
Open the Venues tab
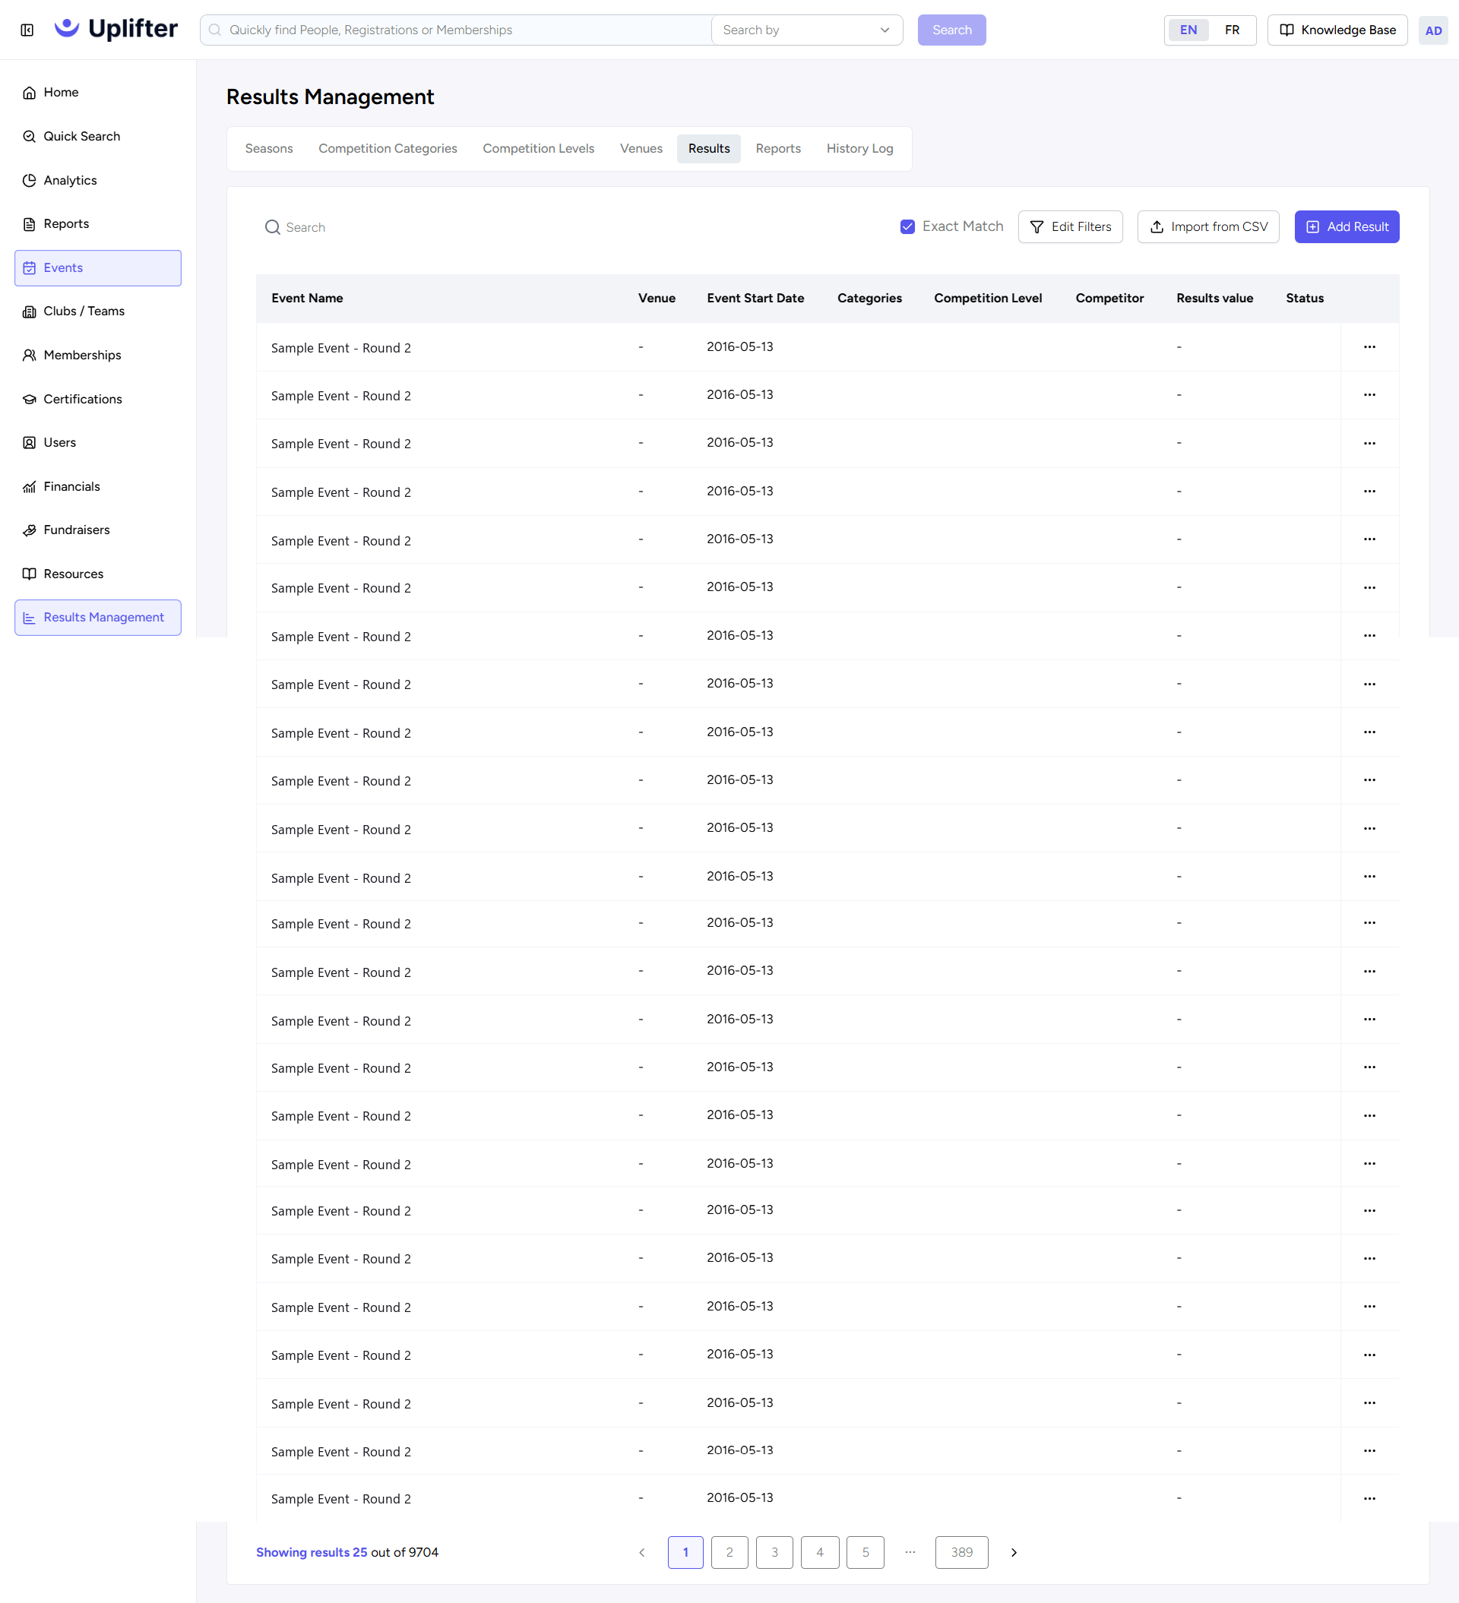(x=641, y=149)
